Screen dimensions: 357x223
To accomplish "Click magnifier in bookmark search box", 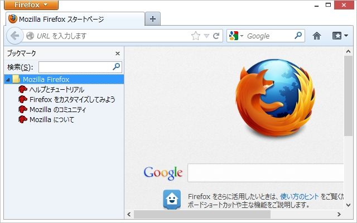I will coord(117,67).
